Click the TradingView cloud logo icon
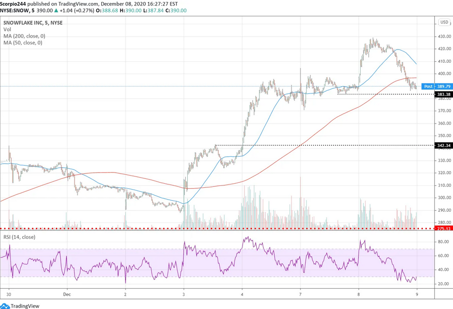 (x=5, y=306)
